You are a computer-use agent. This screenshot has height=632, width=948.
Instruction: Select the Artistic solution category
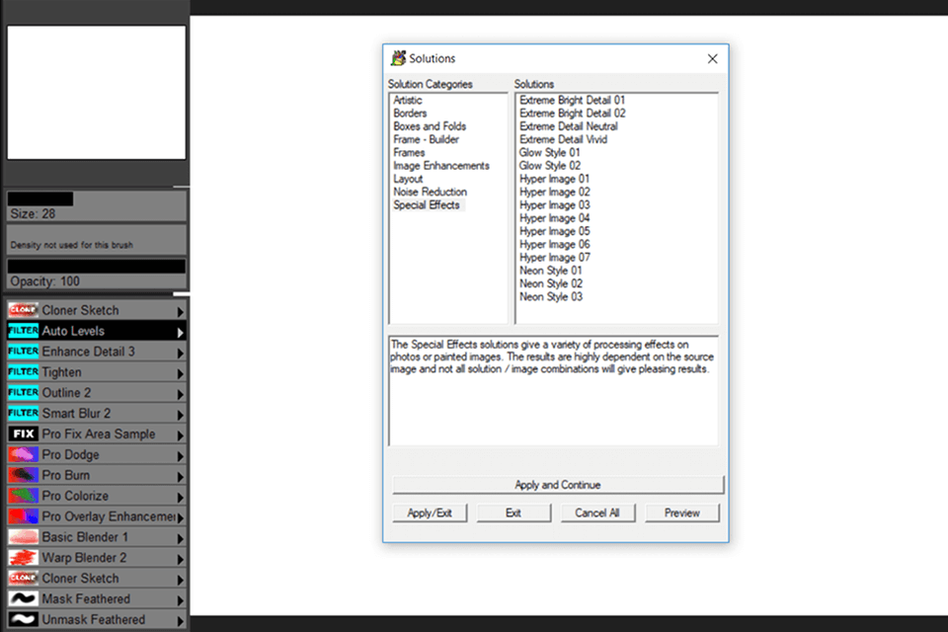408,100
